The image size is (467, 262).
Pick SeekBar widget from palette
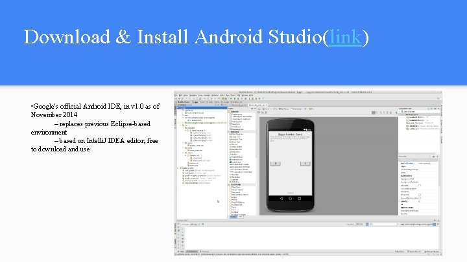[x=235, y=175]
